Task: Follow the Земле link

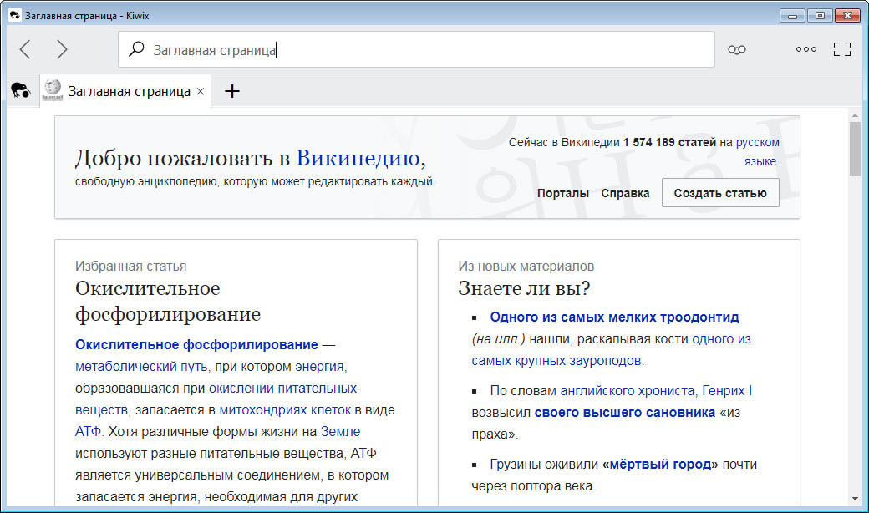Action: (340, 432)
